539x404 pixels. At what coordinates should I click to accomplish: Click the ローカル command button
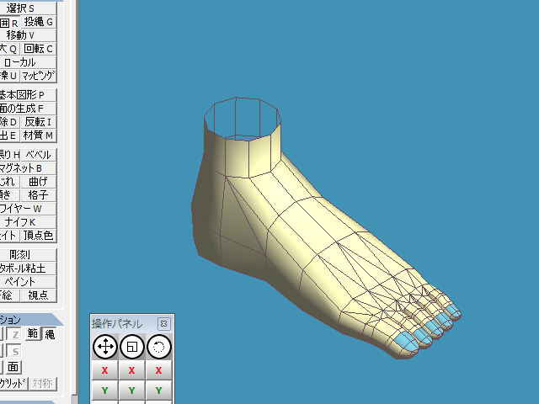(x=28, y=62)
